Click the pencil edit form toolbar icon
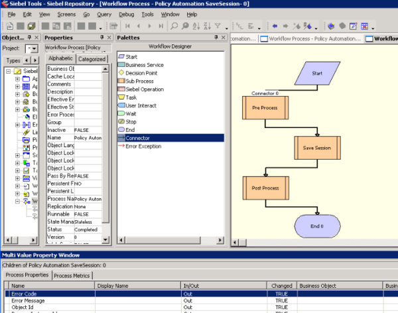Image resolution: width=398 pixels, height=313 pixels. [354, 26]
